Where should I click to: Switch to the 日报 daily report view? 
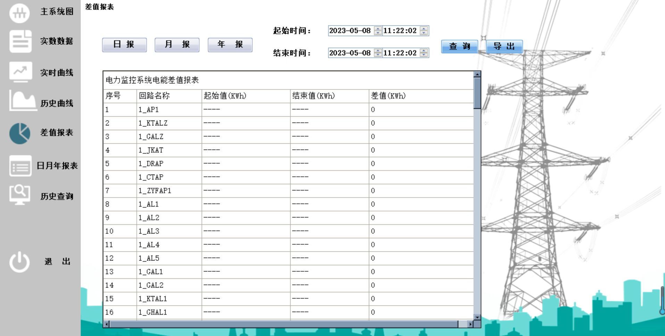124,44
